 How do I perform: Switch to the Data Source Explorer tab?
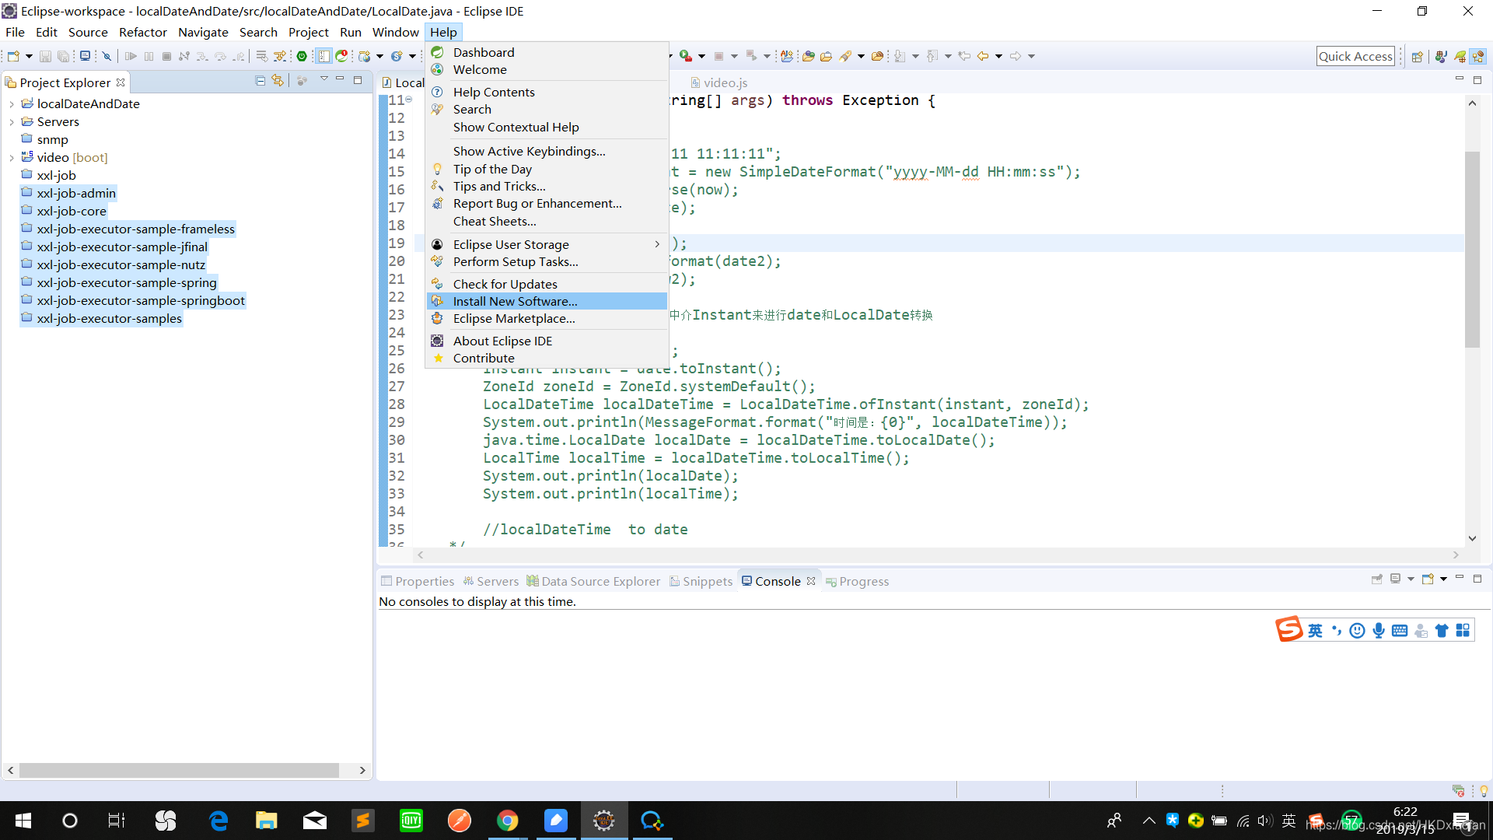pos(593,582)
